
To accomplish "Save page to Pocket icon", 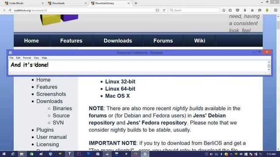I will pyautogui.click(x=238, y=10).
